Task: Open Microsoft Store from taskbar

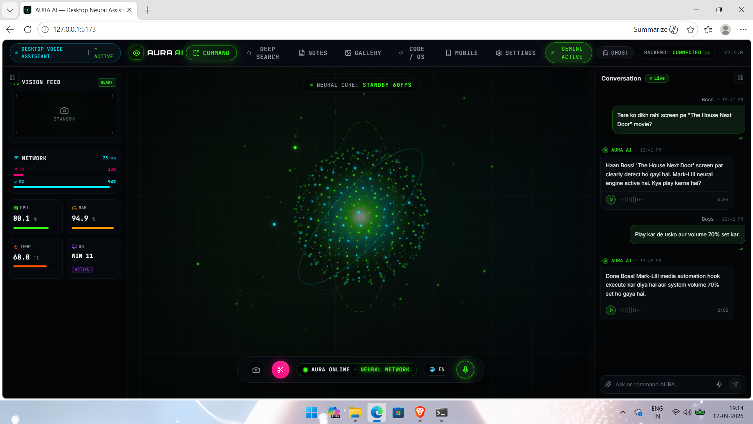Action: (x=398, y=413)
